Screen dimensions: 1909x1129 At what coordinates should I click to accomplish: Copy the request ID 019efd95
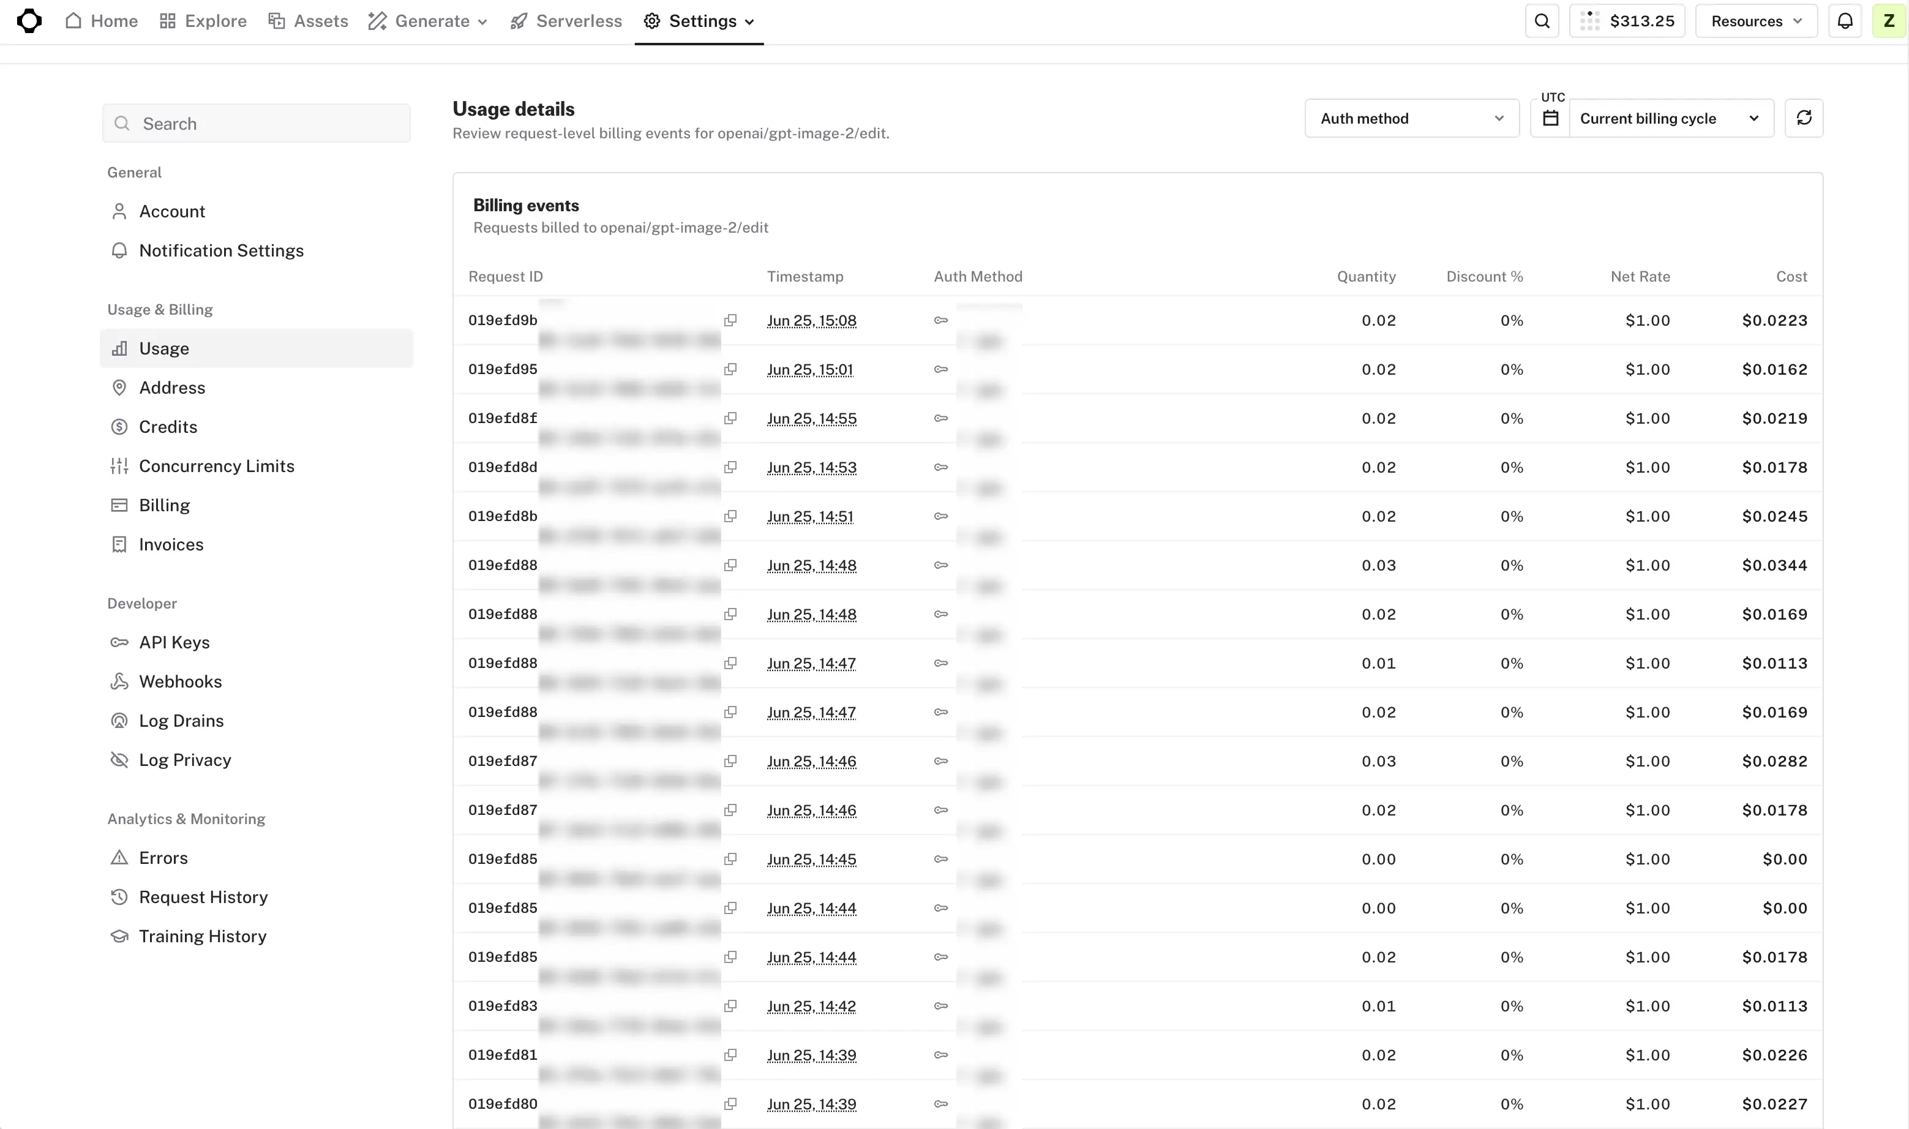coord(730,369)
